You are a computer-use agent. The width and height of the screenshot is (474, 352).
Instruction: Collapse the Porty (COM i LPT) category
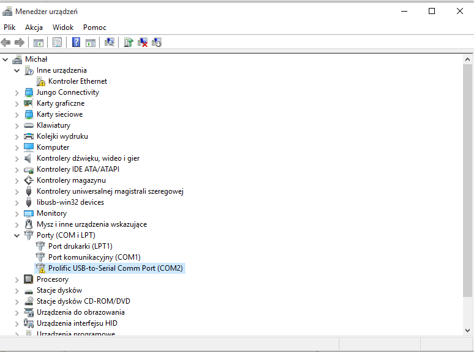(x=17, y=235)
